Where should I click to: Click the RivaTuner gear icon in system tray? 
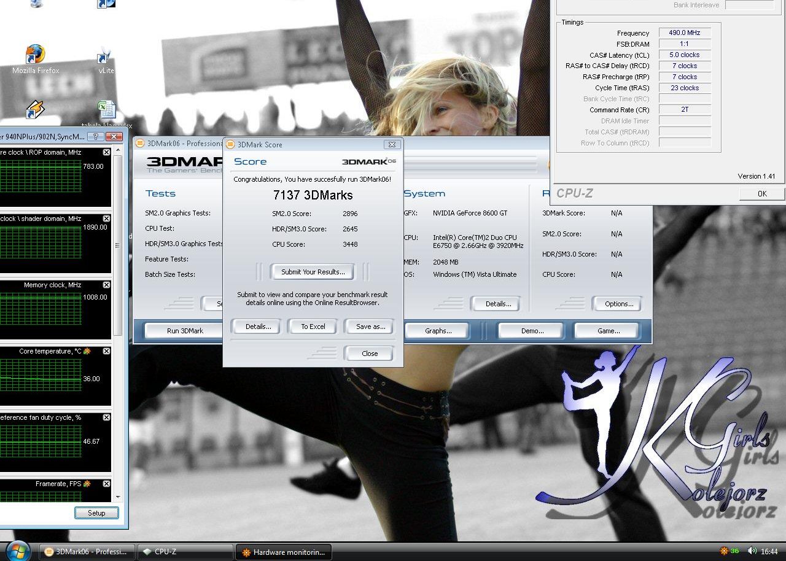tap(724, 551)
